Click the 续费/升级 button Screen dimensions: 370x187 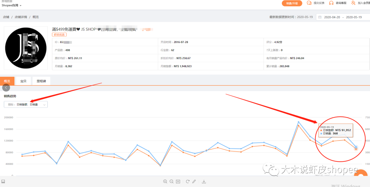292,3
